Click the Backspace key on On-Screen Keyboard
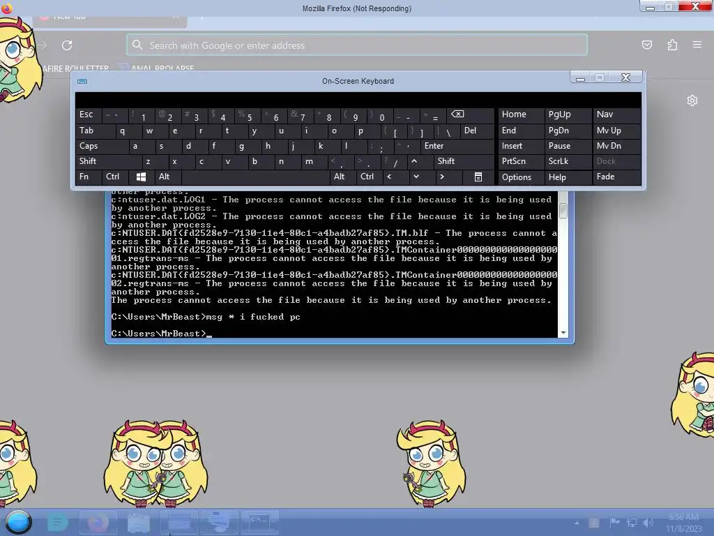Image resolution: width=714 pixels, height=536 pixels. pyautogui.click(x=471, y=114)
